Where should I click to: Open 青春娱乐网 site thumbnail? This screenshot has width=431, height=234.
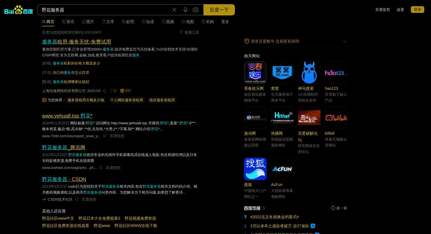pyautogui.click(x=255, y=73)
